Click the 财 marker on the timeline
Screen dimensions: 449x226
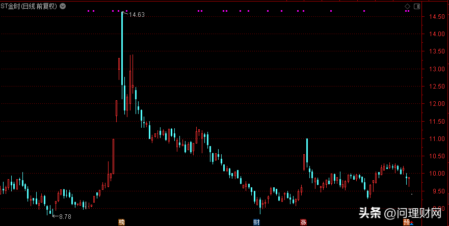coord(257,222)
